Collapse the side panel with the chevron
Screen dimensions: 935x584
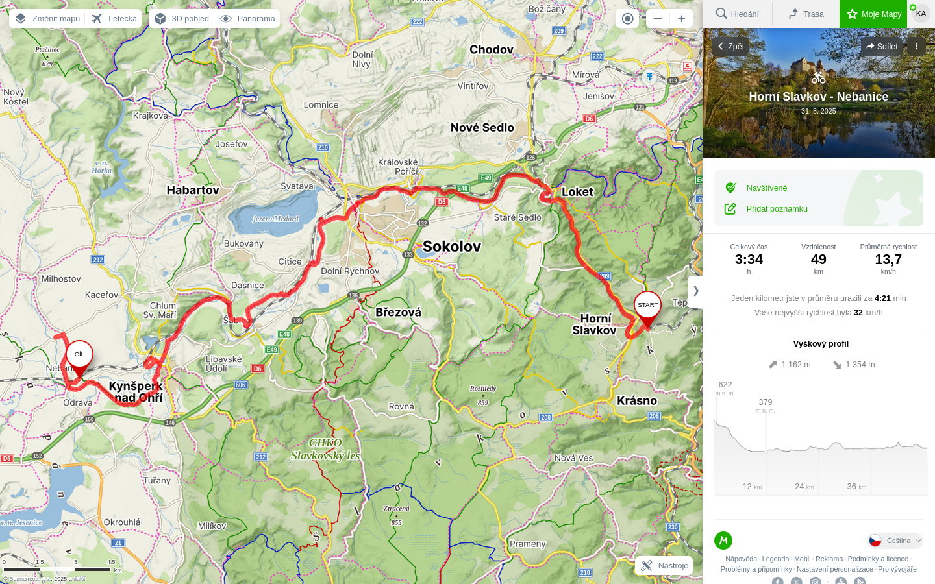pos(695,291)
